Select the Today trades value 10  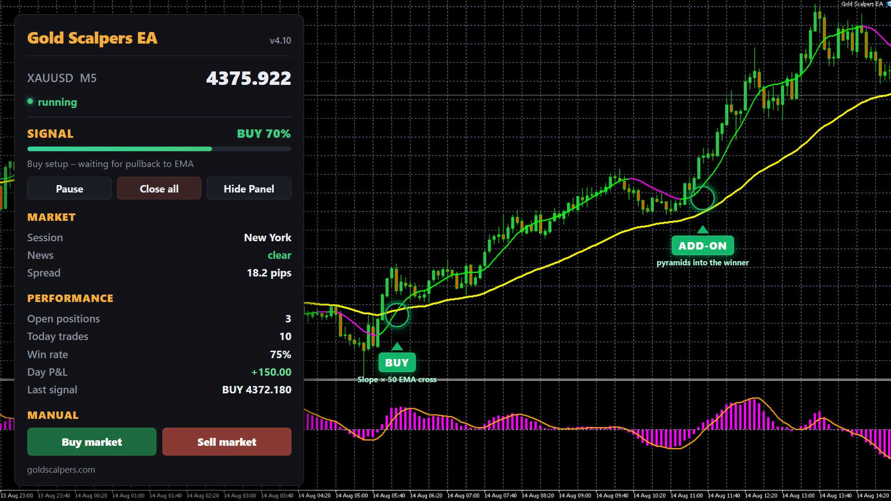pos(285,336)
